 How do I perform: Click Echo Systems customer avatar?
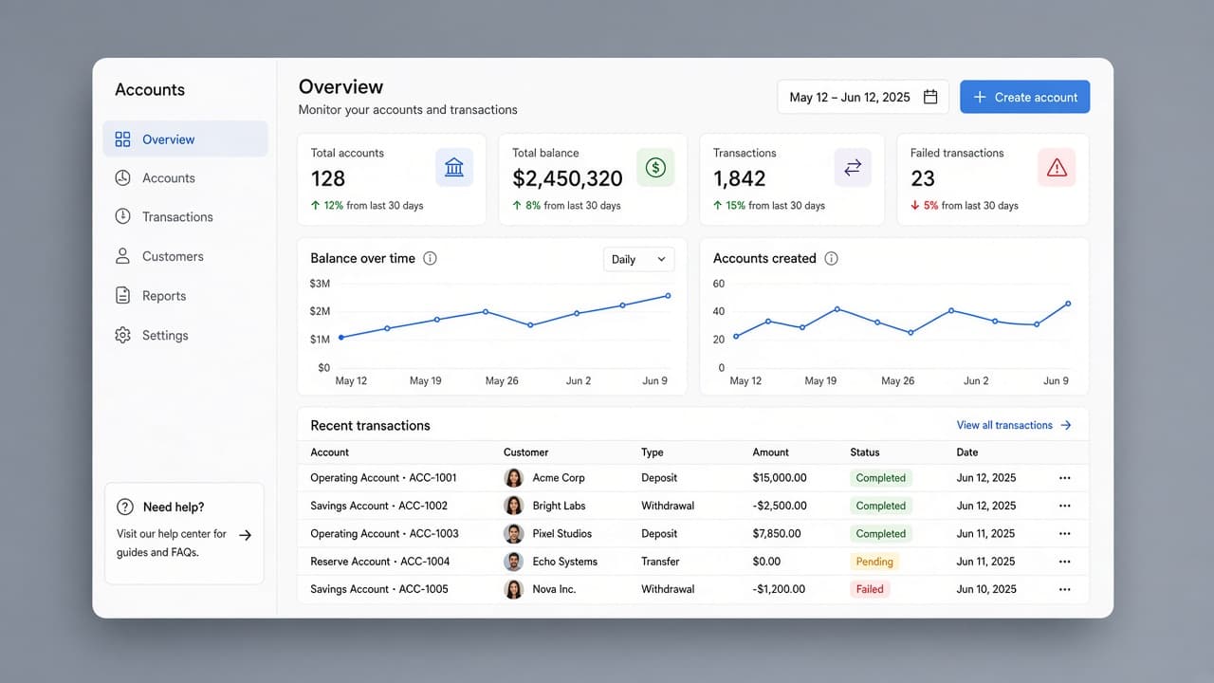coord(513,562)
